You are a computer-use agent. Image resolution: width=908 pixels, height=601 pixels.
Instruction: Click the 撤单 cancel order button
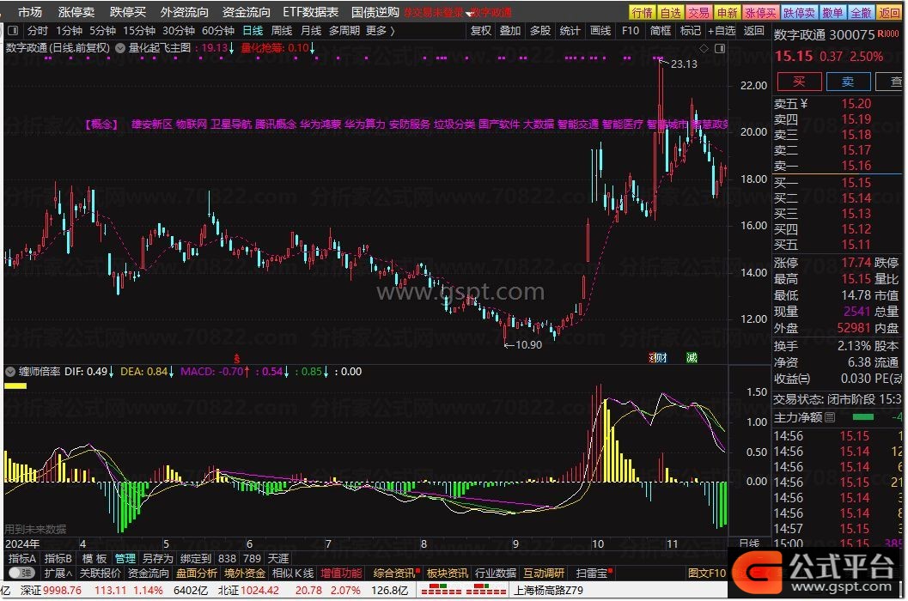pos(832,13)
